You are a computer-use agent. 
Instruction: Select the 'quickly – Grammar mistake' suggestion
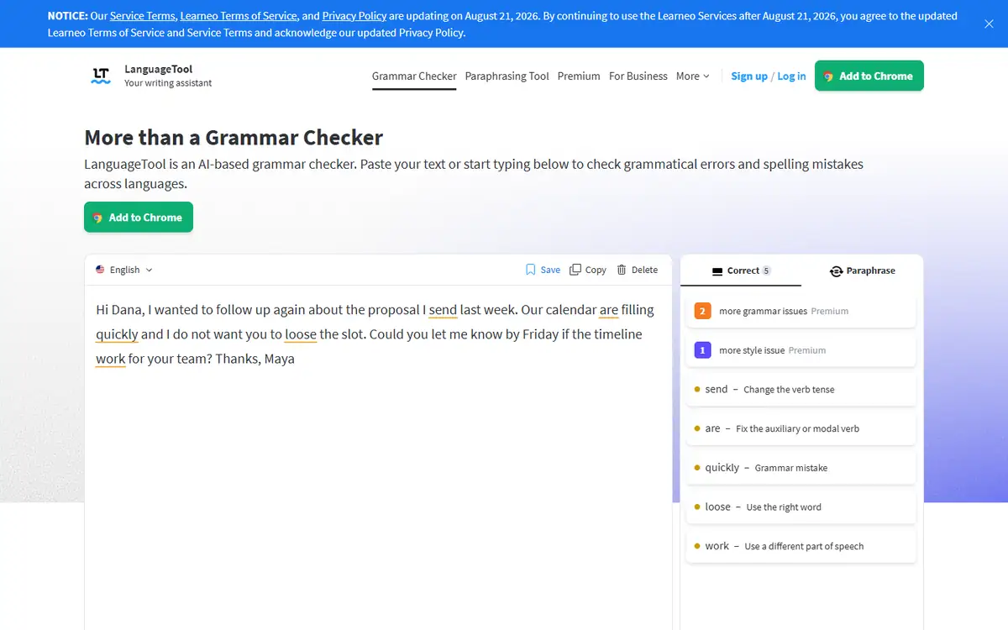(x=801, y=468)
